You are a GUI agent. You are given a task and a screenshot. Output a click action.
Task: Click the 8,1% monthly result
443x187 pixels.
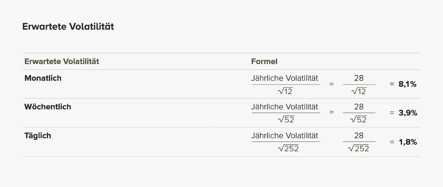point(407,84)
